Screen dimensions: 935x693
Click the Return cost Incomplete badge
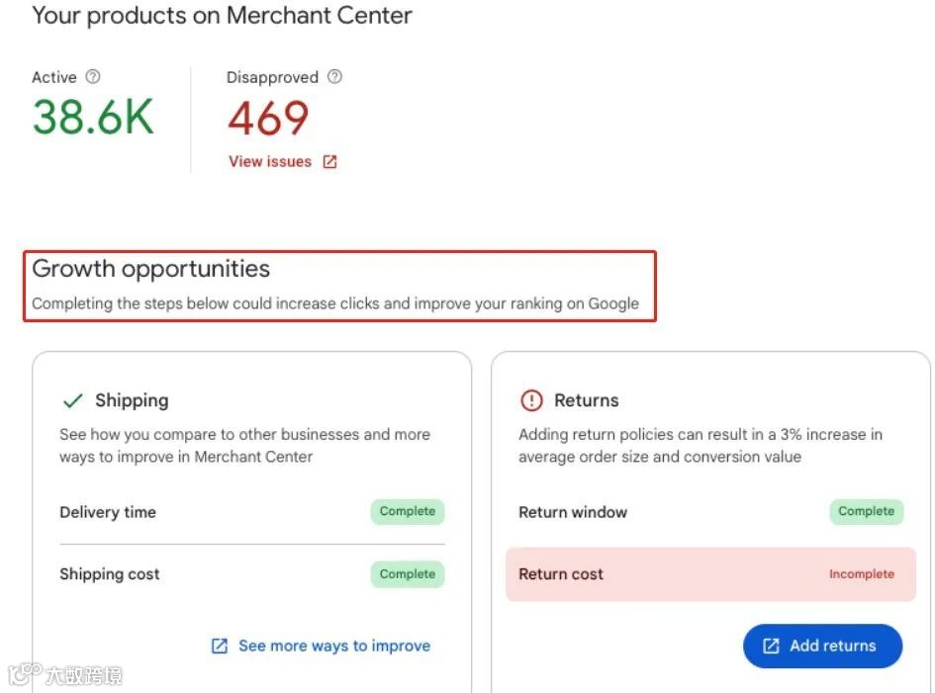861,573
